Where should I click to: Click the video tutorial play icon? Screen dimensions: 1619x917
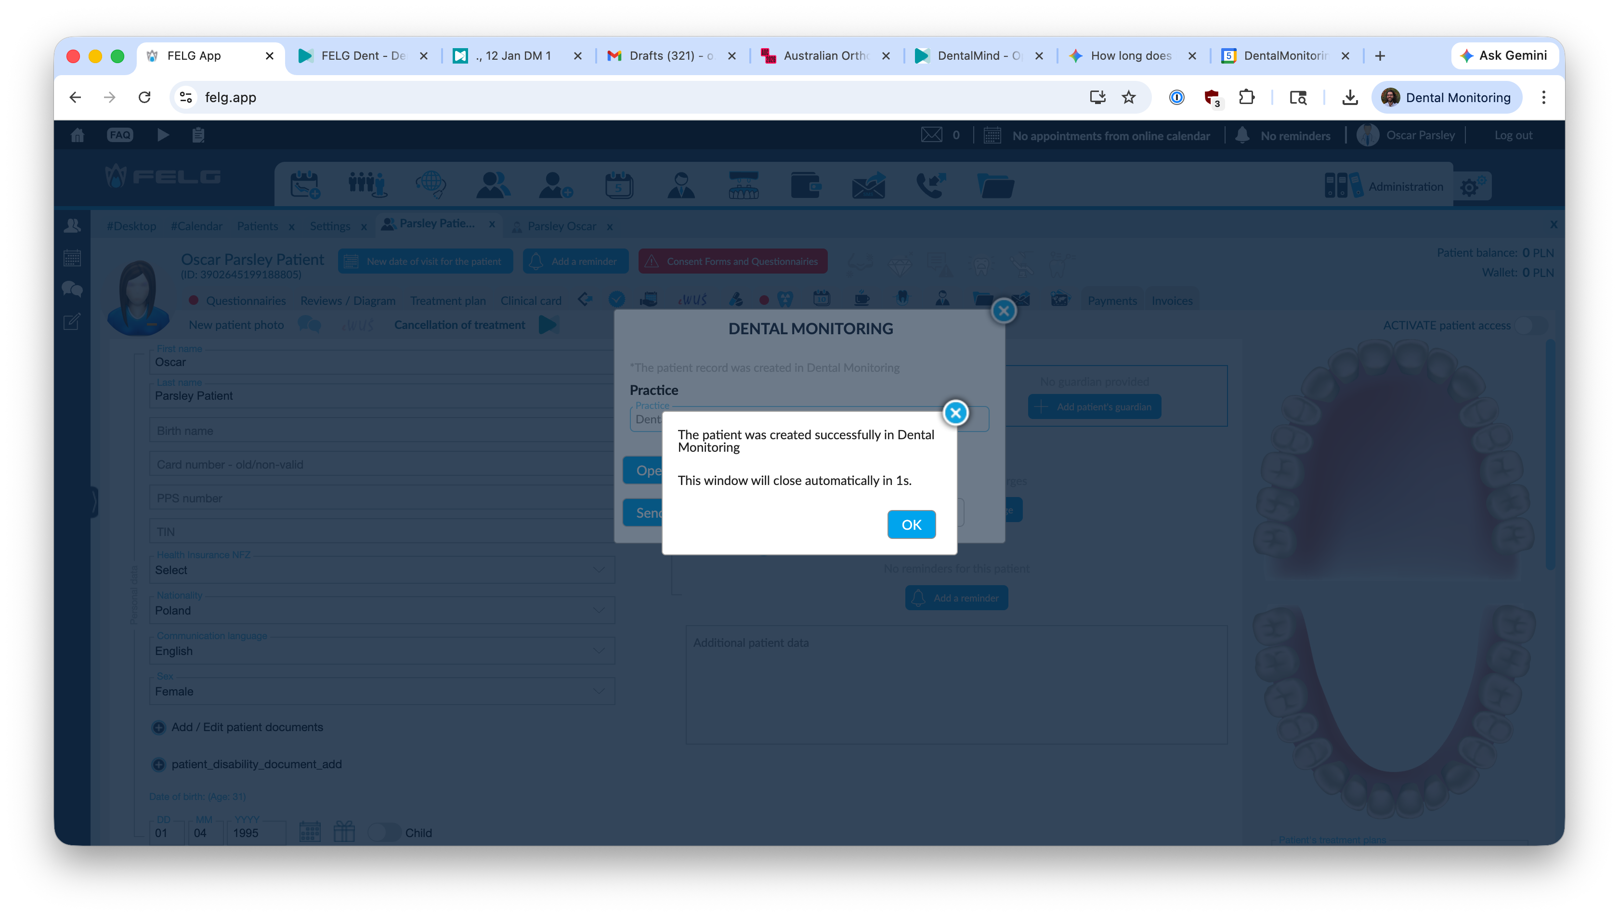162,135
